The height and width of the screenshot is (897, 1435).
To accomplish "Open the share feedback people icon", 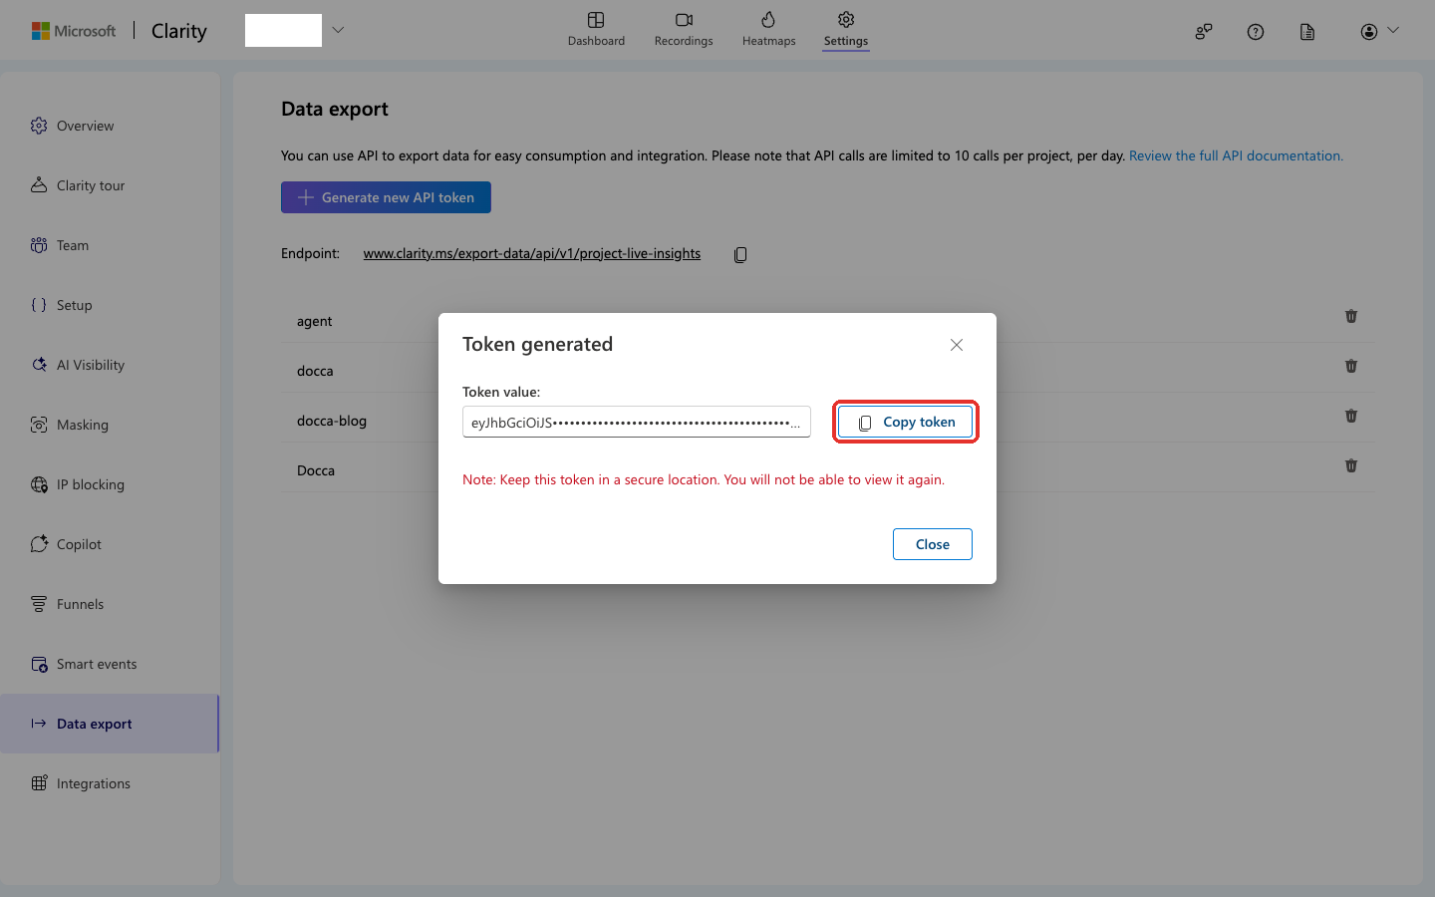I will 1204,32.
